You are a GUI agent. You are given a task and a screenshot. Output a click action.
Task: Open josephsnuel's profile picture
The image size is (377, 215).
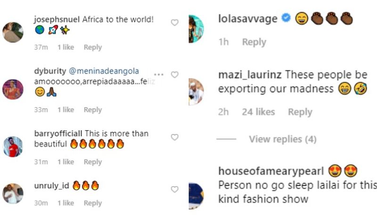[13, 32]
